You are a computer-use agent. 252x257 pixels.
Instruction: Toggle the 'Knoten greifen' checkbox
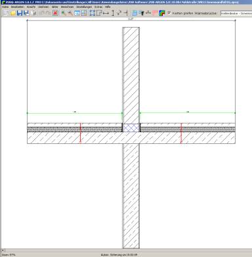pos(169,13)
